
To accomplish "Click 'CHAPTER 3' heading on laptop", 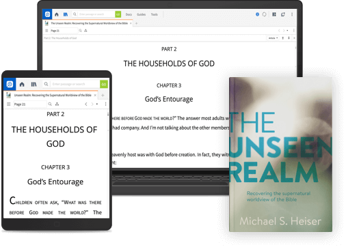I will [x=169, y=85].
